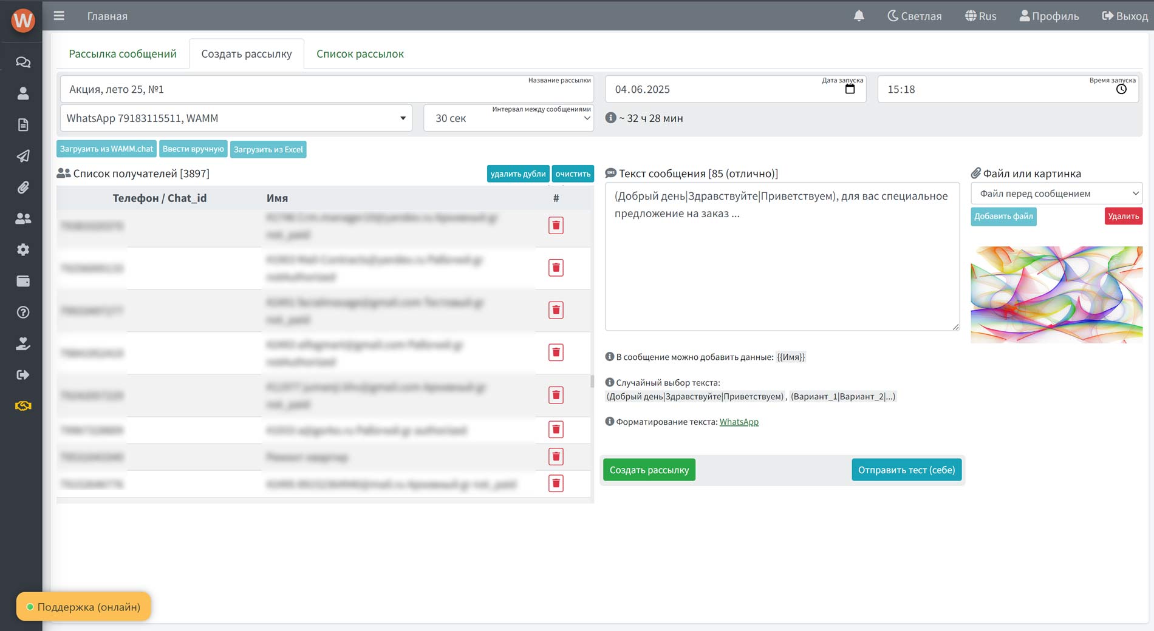1154x631 pixels.
Task: Open the chats icon in sidebar
Action: (x=23, y=62)
